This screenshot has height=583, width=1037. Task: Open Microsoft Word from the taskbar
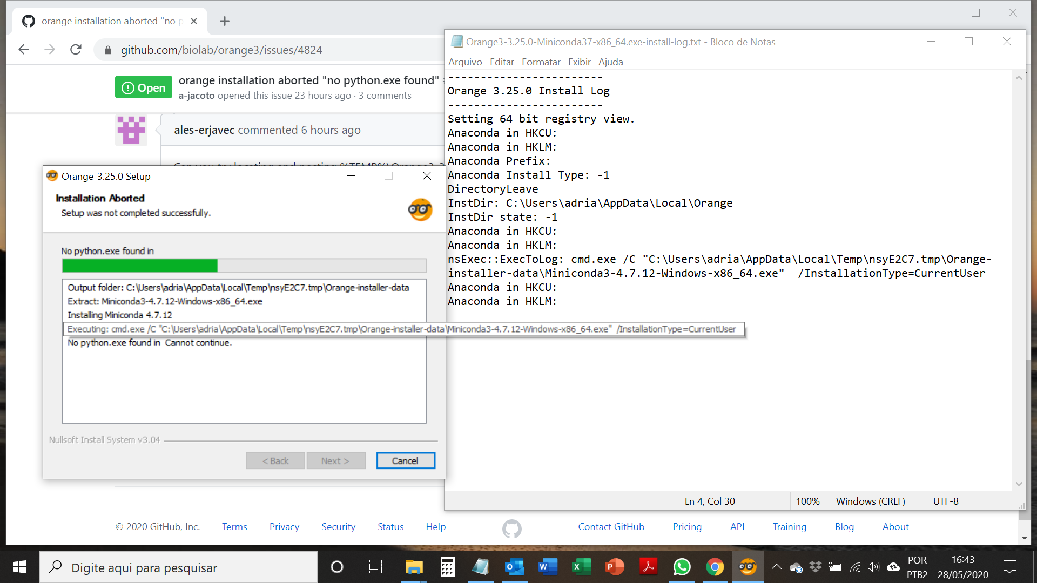548,567
